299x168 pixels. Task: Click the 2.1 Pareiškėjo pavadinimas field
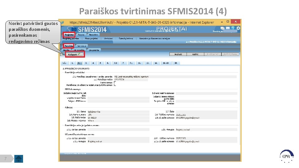[175, 77]
